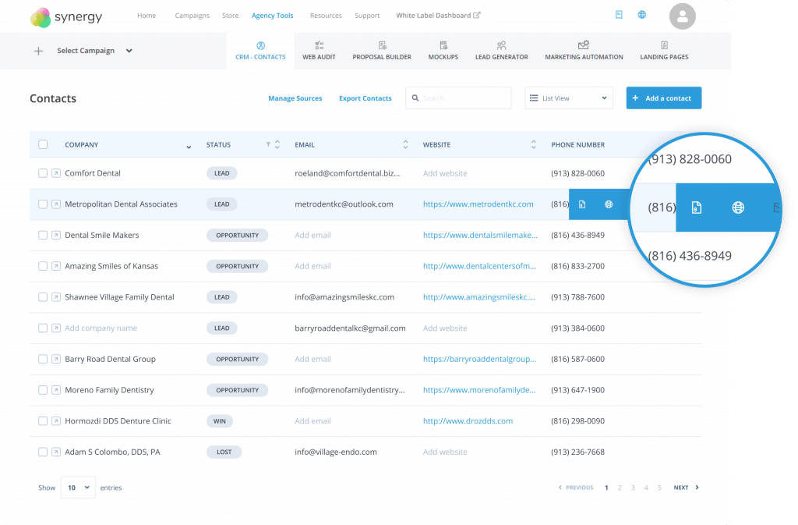The width and height of the screenshot is (798, 525).
Task: Click the document icon in top header
Action: pyautogui.click(x=619, y=15)
